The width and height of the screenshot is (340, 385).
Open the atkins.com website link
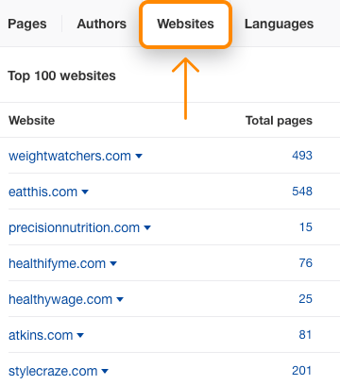pos(41,335)
